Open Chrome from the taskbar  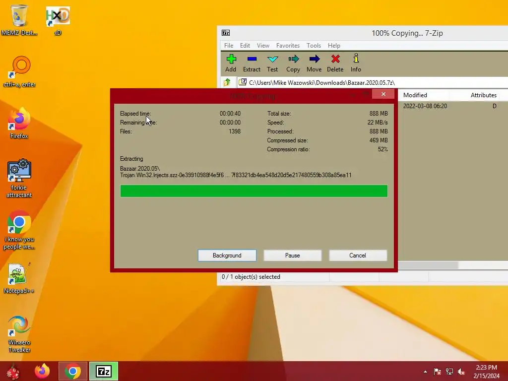(x=73, y=371)
